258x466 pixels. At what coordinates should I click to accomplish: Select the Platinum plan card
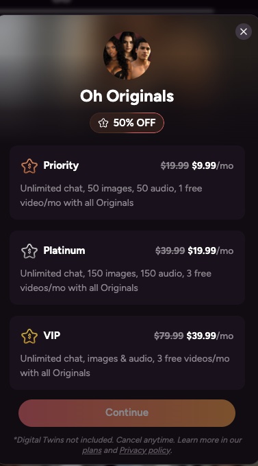pos(127,268)
